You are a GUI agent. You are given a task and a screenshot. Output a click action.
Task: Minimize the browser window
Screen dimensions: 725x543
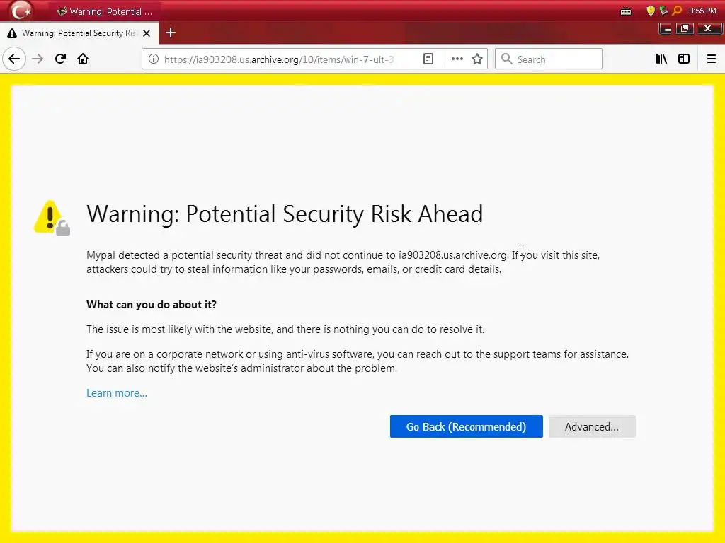point(666,28)
